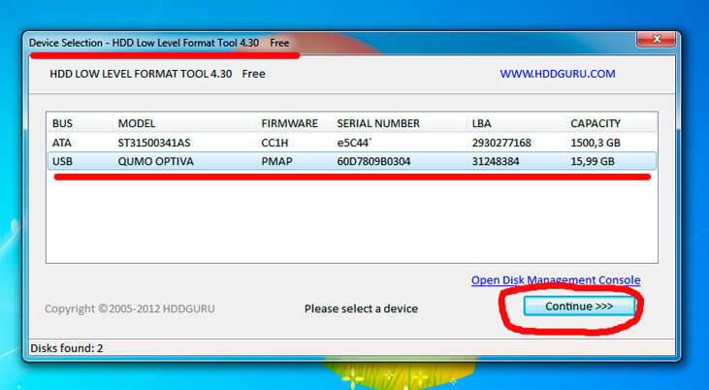Click the 1500,3 GB capacity cell
The width and height of the screenshot is (709, 390).
click(x=596, y=143)
